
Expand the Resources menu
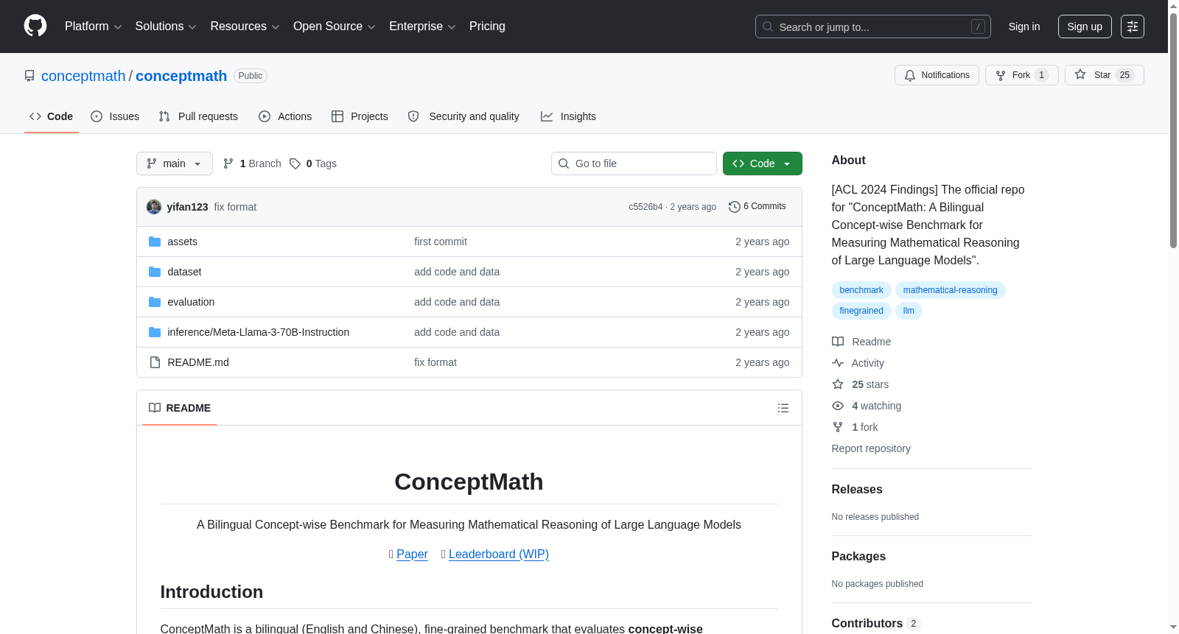coord(245,27)
